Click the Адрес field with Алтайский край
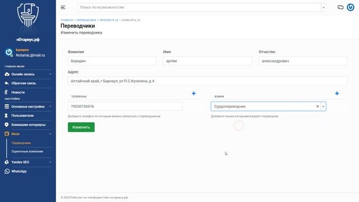The width and height of the screenshot is (359, 202). click(x=208, y=81)
